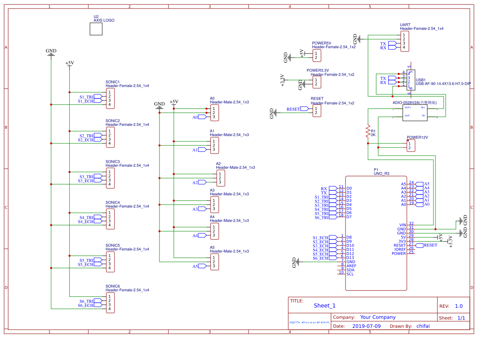The height and width of the screenshot is (338, 478).
Task: Click the SONIC6 header connector symbol
Action: coord(110,302)
